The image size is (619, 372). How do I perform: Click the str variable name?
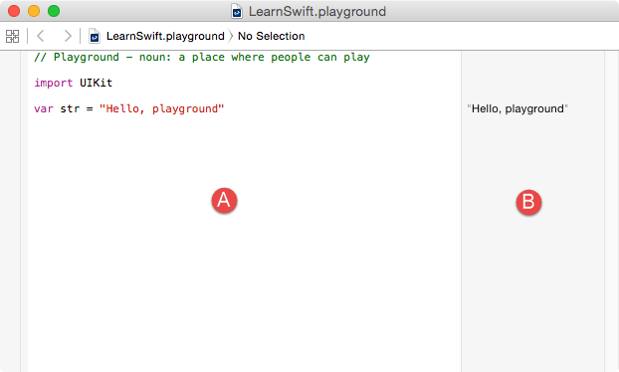click(x=70, y=108)
